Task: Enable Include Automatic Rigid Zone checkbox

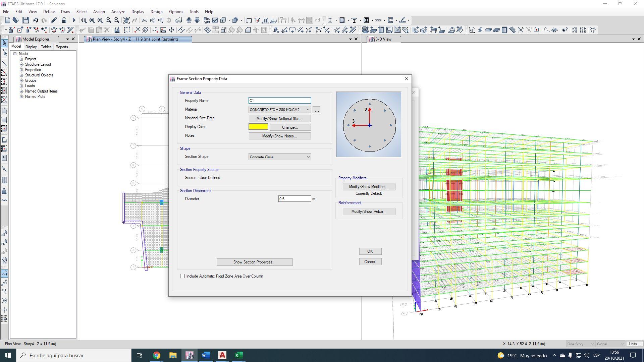Action: (x=182, y=276)
